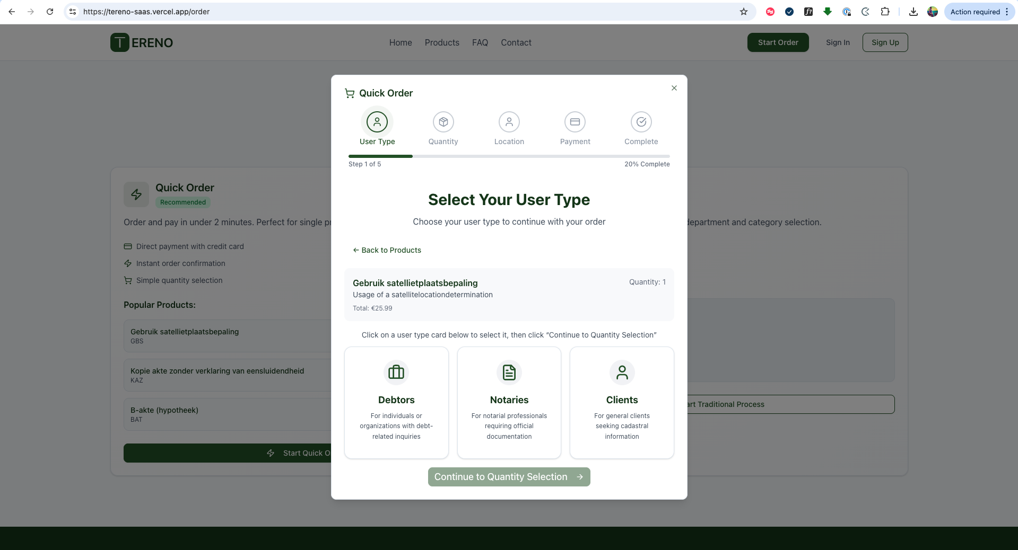
Task: Click the document icon on Notaries card
Action: point(509,372)
